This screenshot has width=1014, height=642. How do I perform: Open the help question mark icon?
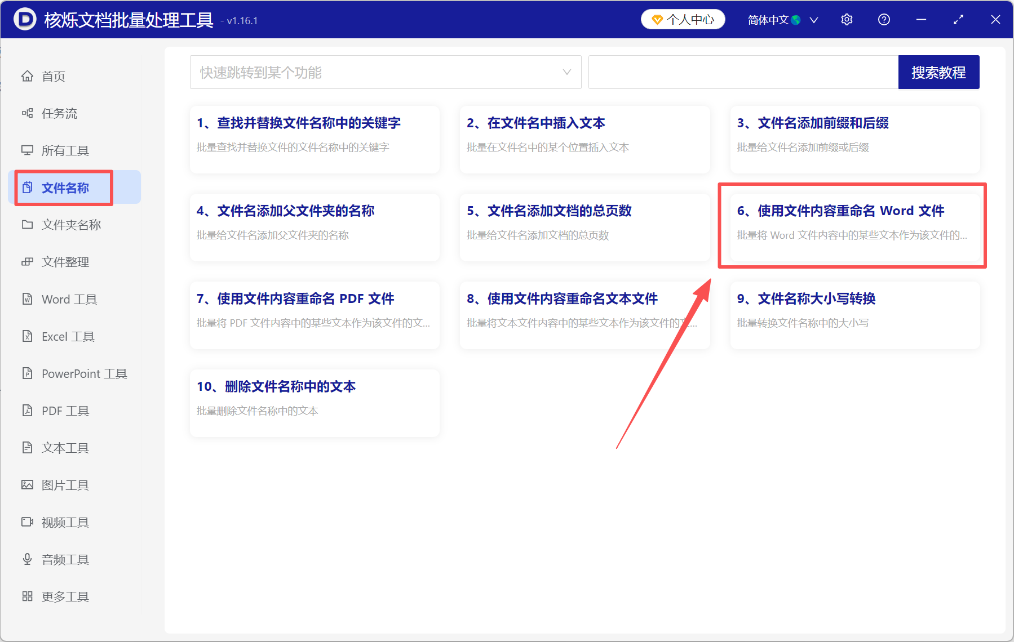click(883, 19)
